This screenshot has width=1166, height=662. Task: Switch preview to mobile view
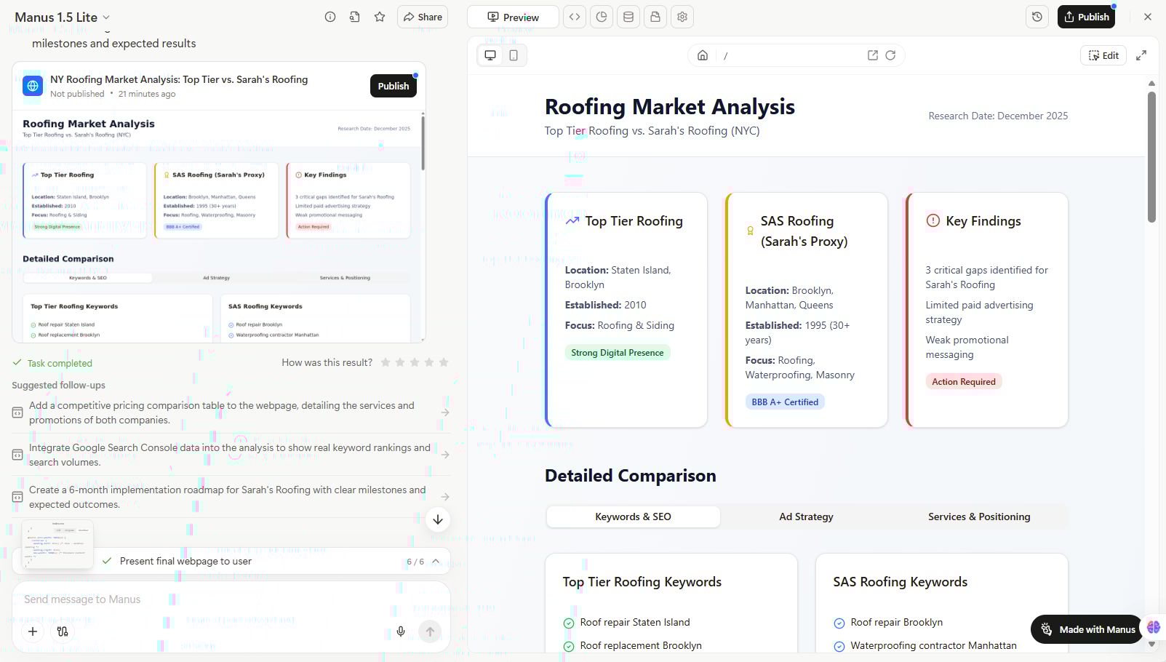[x=514, y=55]
